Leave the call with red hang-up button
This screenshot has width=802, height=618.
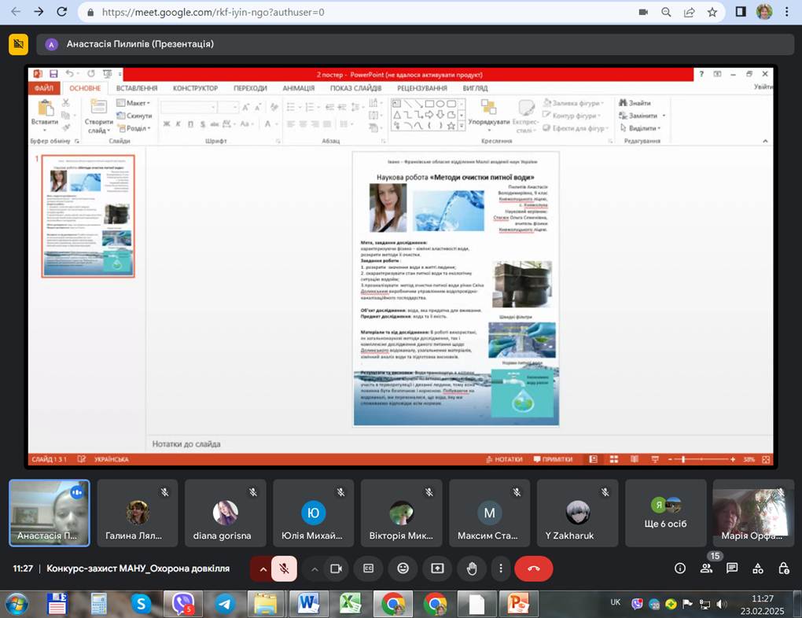coord(533,568)
